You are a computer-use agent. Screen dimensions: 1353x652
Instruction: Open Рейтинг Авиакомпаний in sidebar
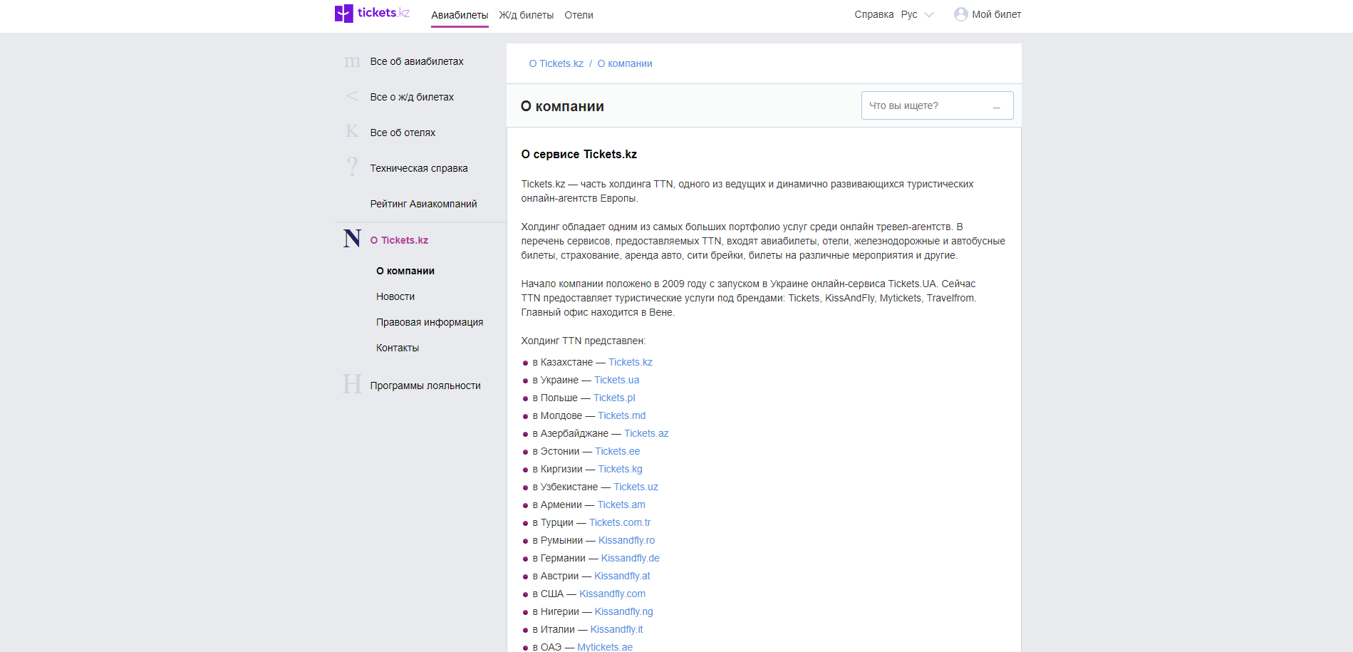(x=423, y=204)
